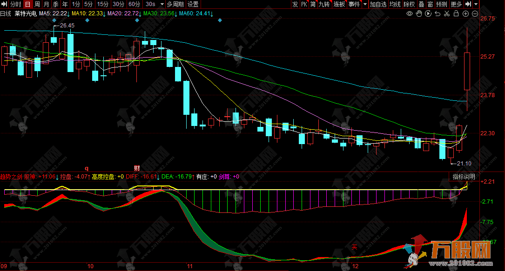Click the undo arrow icon
The image size is (505, 271).
click(x=438, y=14)
